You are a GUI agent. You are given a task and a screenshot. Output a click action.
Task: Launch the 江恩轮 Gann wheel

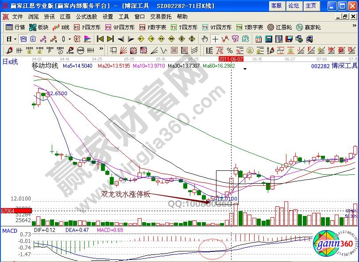(280, 27)
